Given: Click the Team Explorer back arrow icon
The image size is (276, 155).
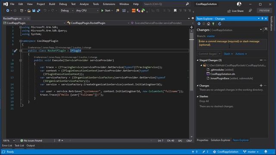Looking at the screenshot, I should click(x=199, y=24).
